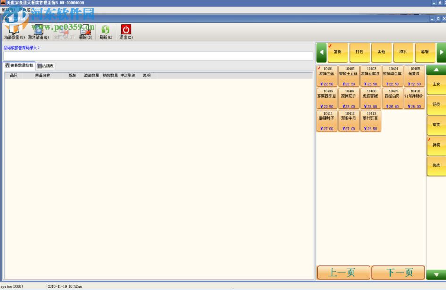Click the green up arrow above 主食

tap(436, 70)
